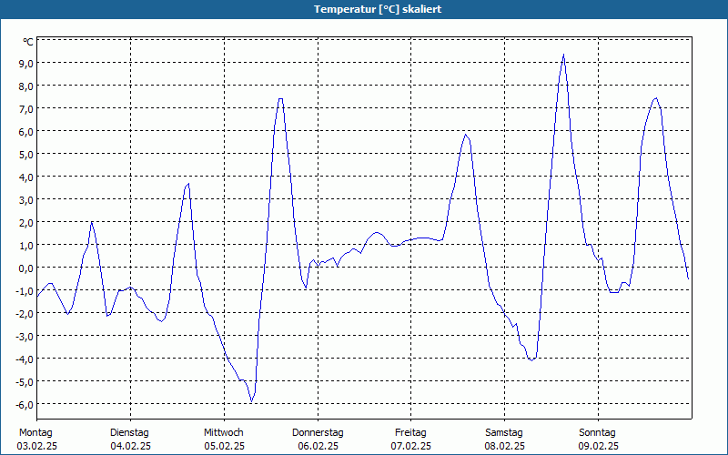
Task: Click the date 09.02.25
Action: (598, 447)
